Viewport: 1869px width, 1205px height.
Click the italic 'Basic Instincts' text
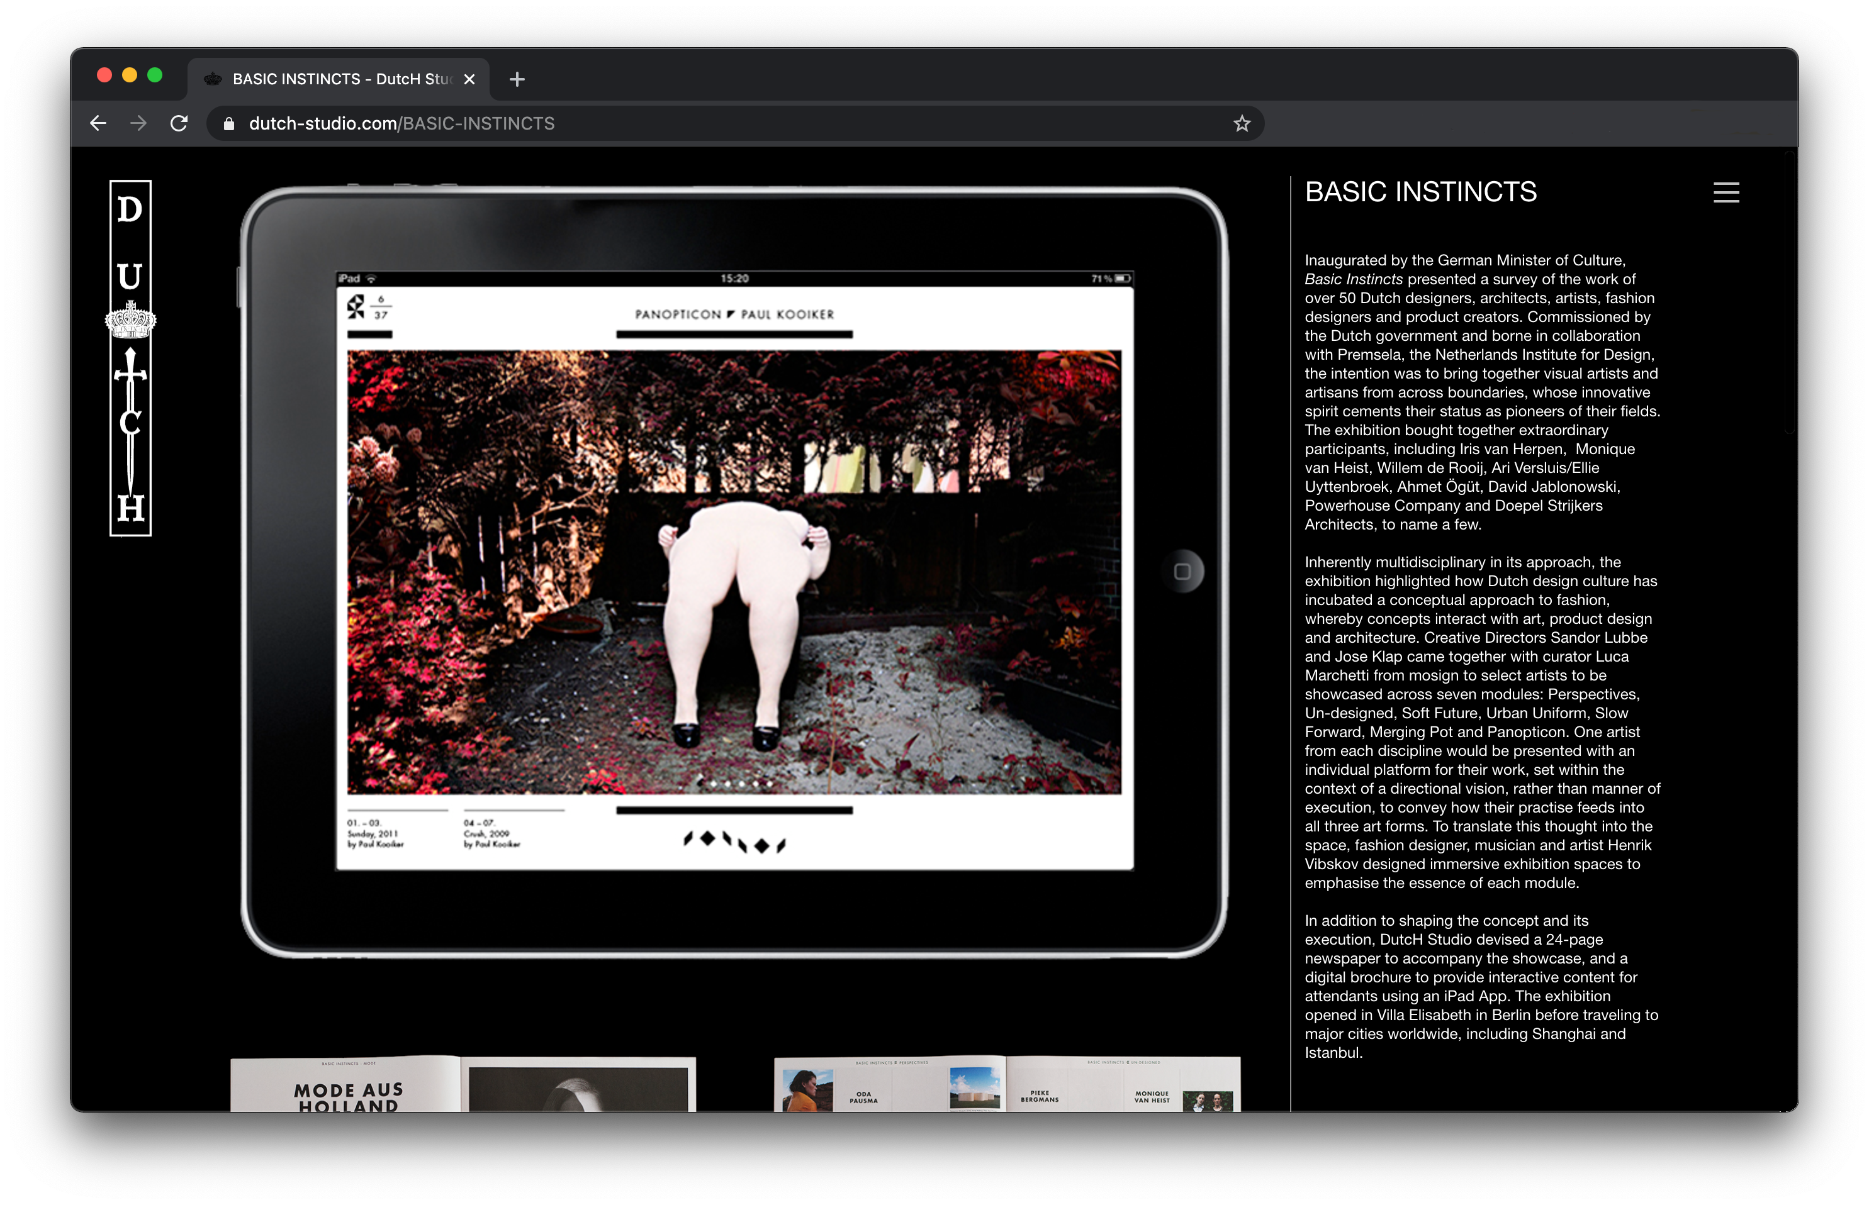tap(1353, 279)
